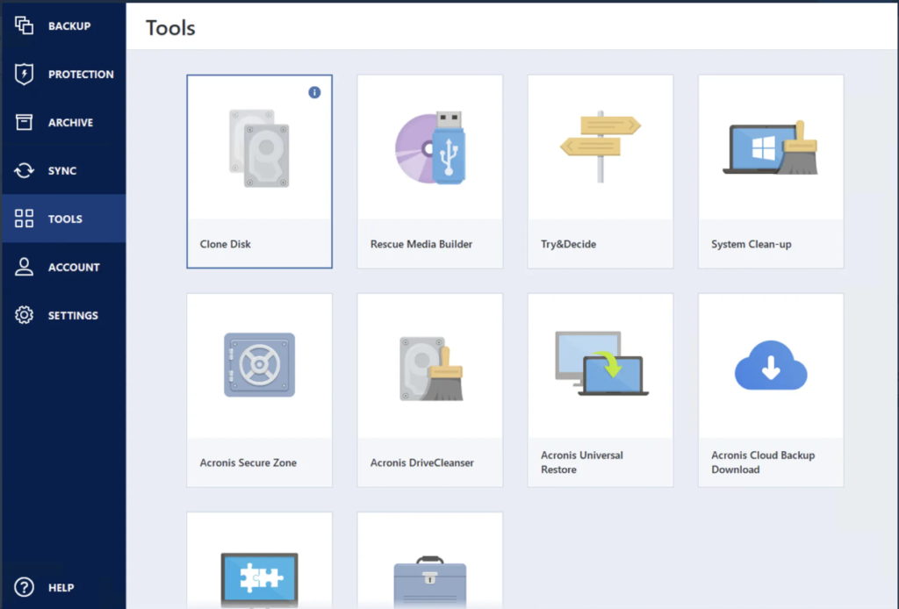Click the Clone Disk hard drives icon
The image size is (899, 609).
[259, 147]
